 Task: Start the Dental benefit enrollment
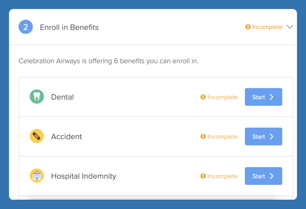263,97
